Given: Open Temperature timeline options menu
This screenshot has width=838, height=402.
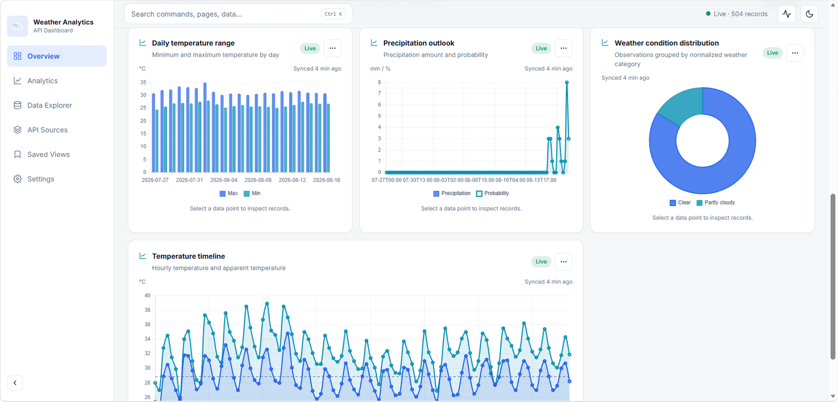Looking at the screenshot, I should (564, 262).
